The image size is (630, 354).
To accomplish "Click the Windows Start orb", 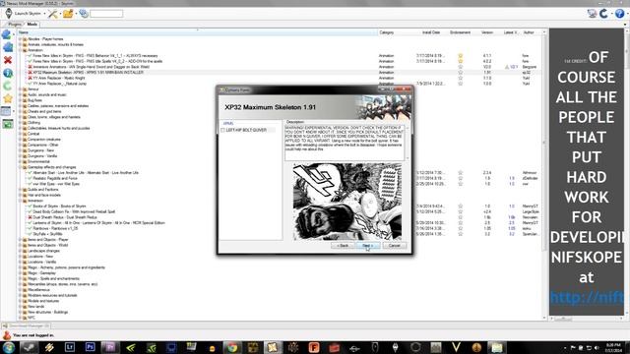I will pyautogui.click(x=9, y=347).
